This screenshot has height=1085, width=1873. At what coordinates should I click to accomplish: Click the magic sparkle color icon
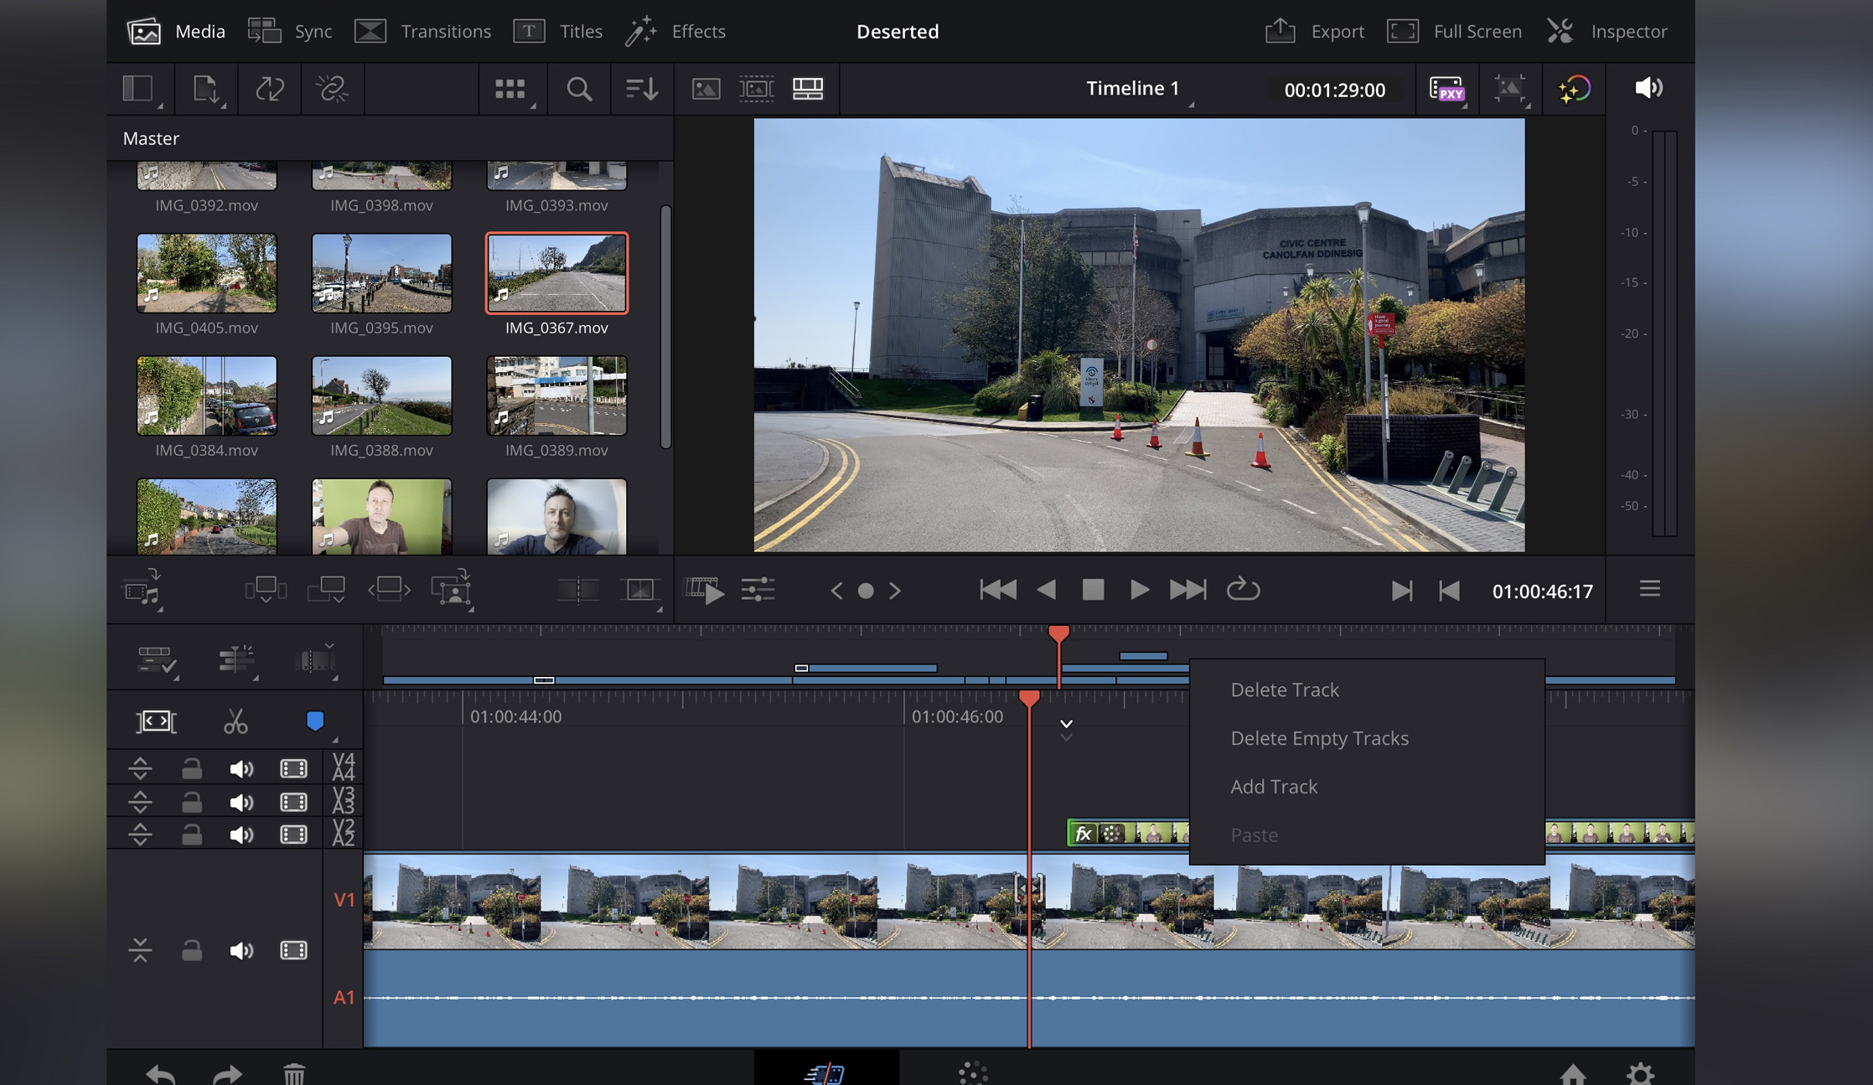pos(1573,89)
